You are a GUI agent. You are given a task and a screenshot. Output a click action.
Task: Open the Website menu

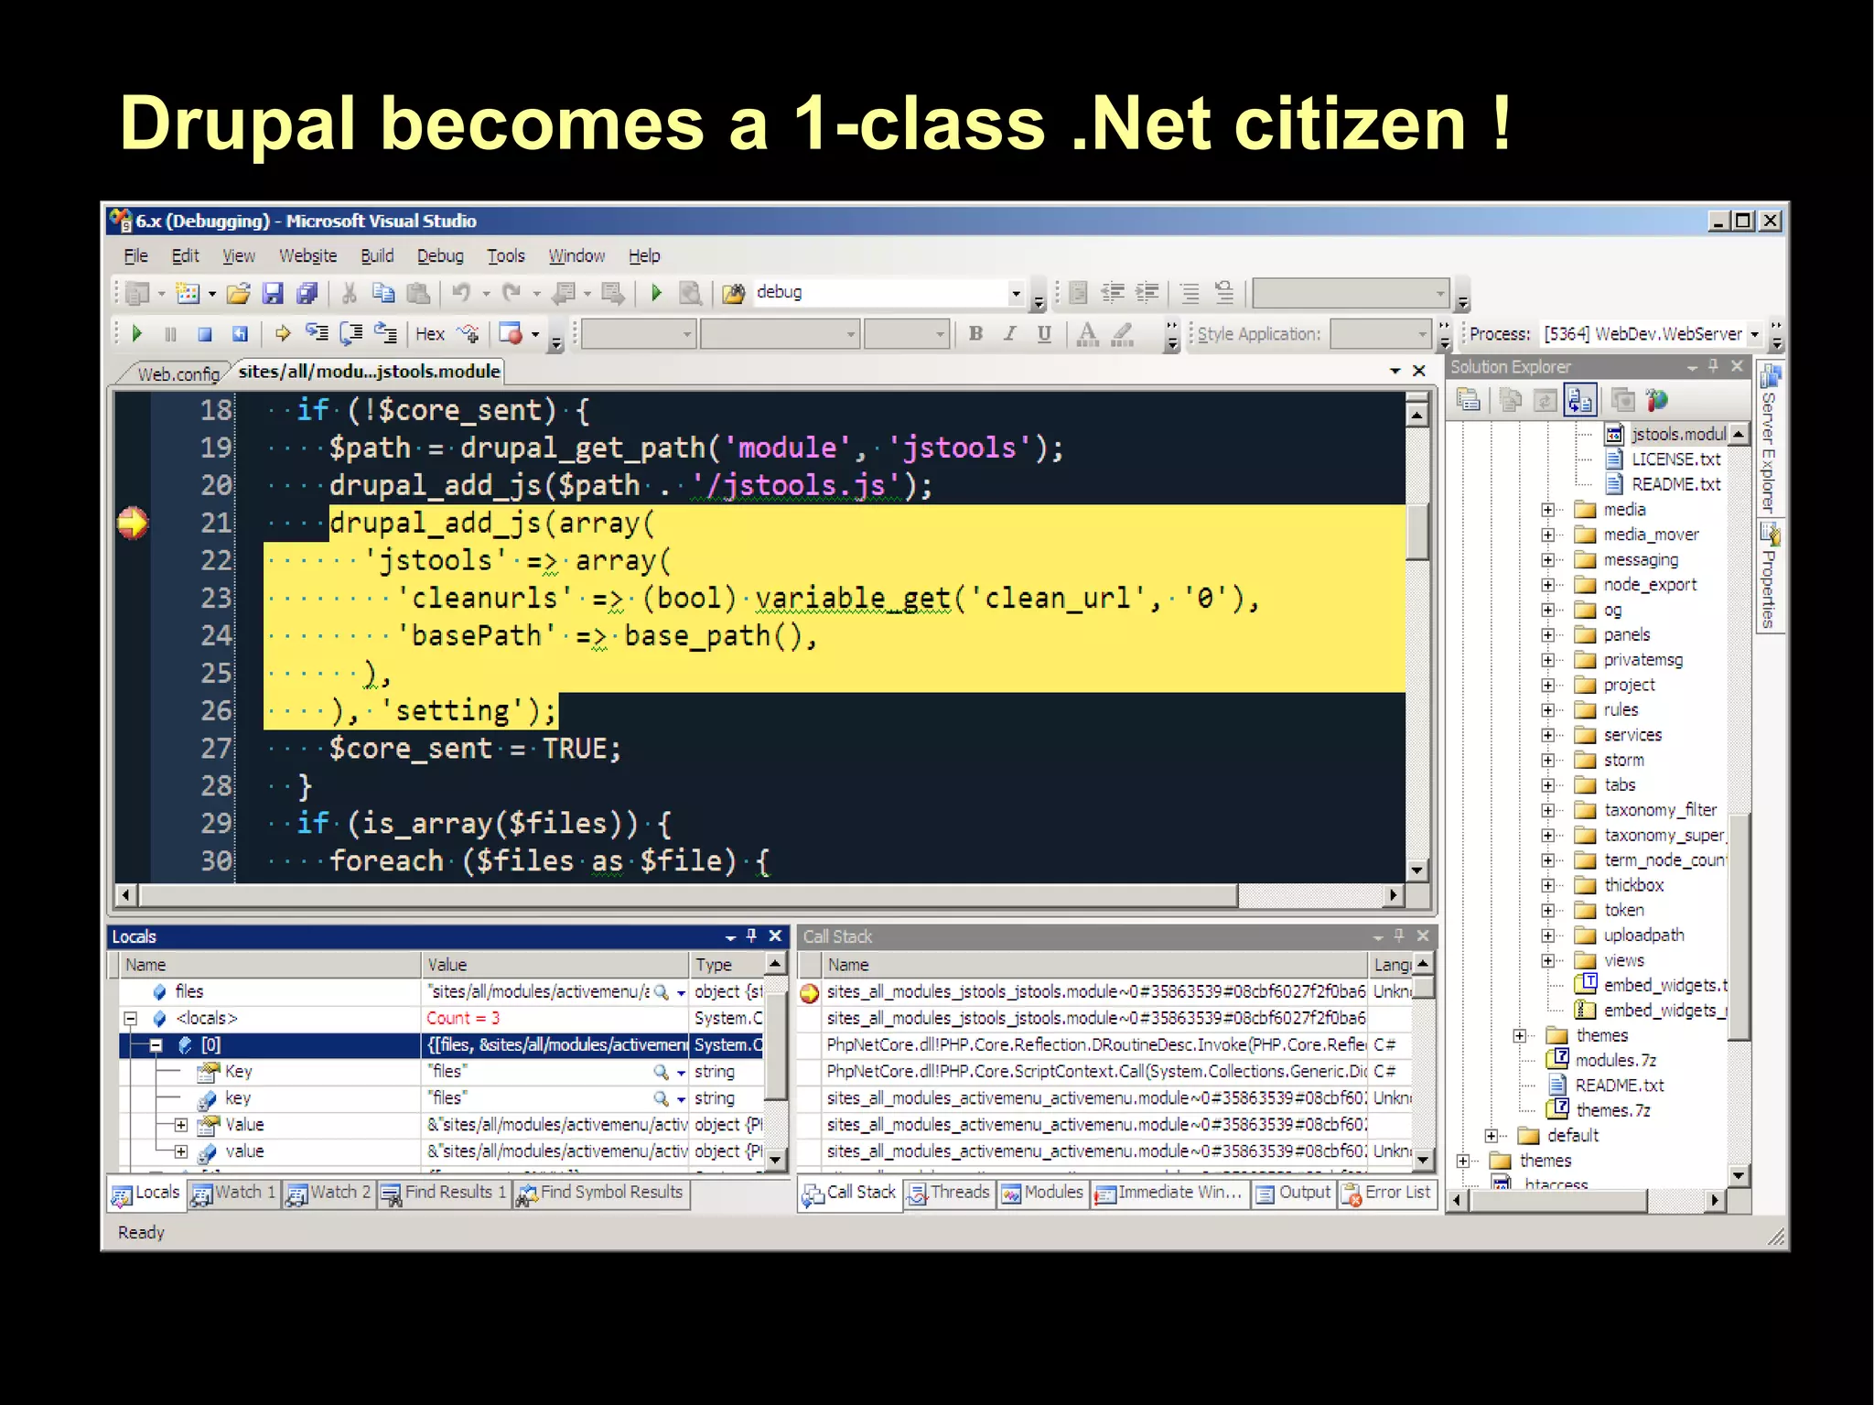tap(307, 256)
